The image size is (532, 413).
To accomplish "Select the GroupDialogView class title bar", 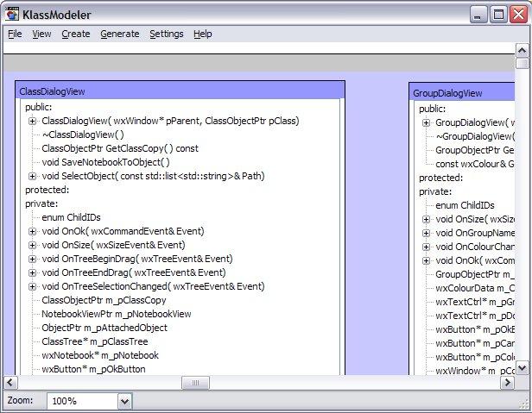I will [464, 92].
